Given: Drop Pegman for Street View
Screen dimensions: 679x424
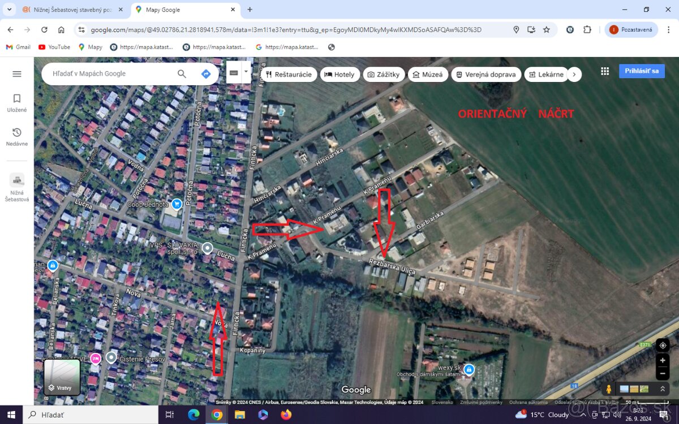Looking at the screenshot, I should click(x=608, y=388).
